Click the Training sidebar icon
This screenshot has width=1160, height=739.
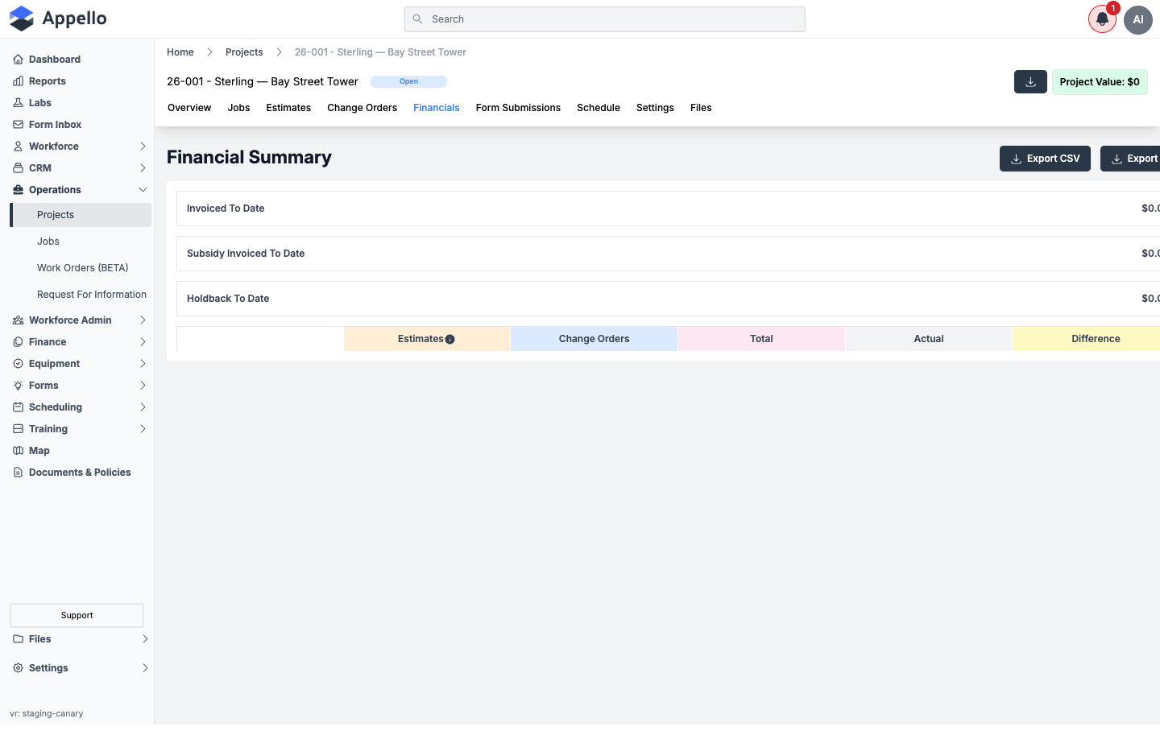[x=18, y=429]
